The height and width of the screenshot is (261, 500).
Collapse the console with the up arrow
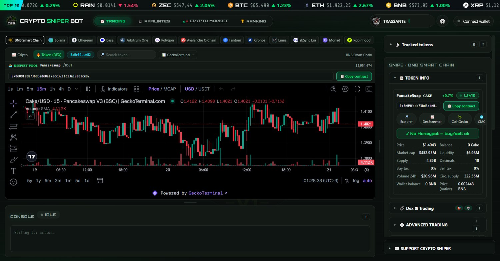click(x=366, y=217)
